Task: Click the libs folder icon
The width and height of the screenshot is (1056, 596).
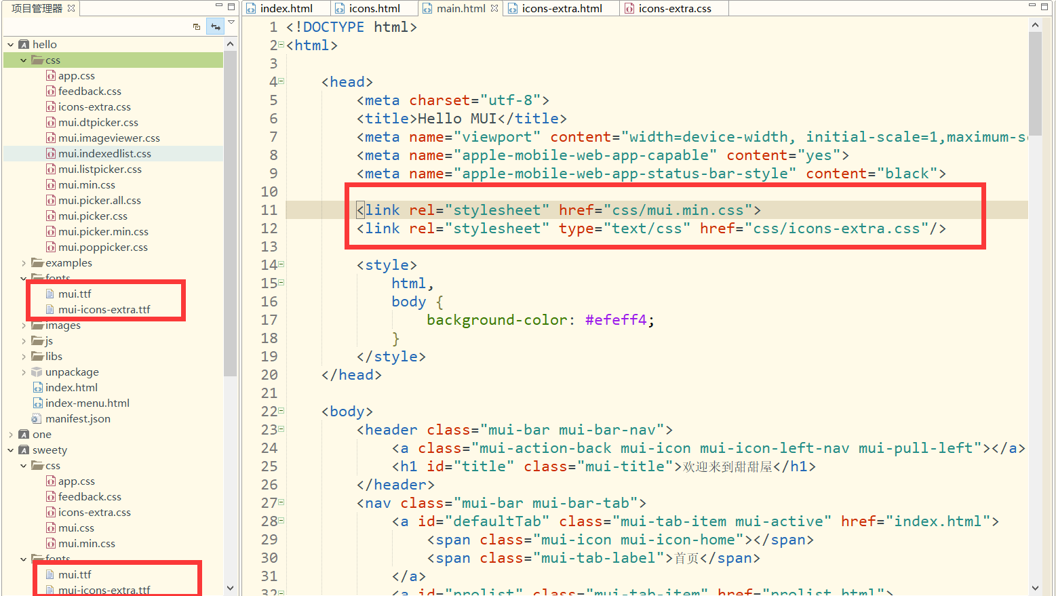Action: click(x=37, y=357)
